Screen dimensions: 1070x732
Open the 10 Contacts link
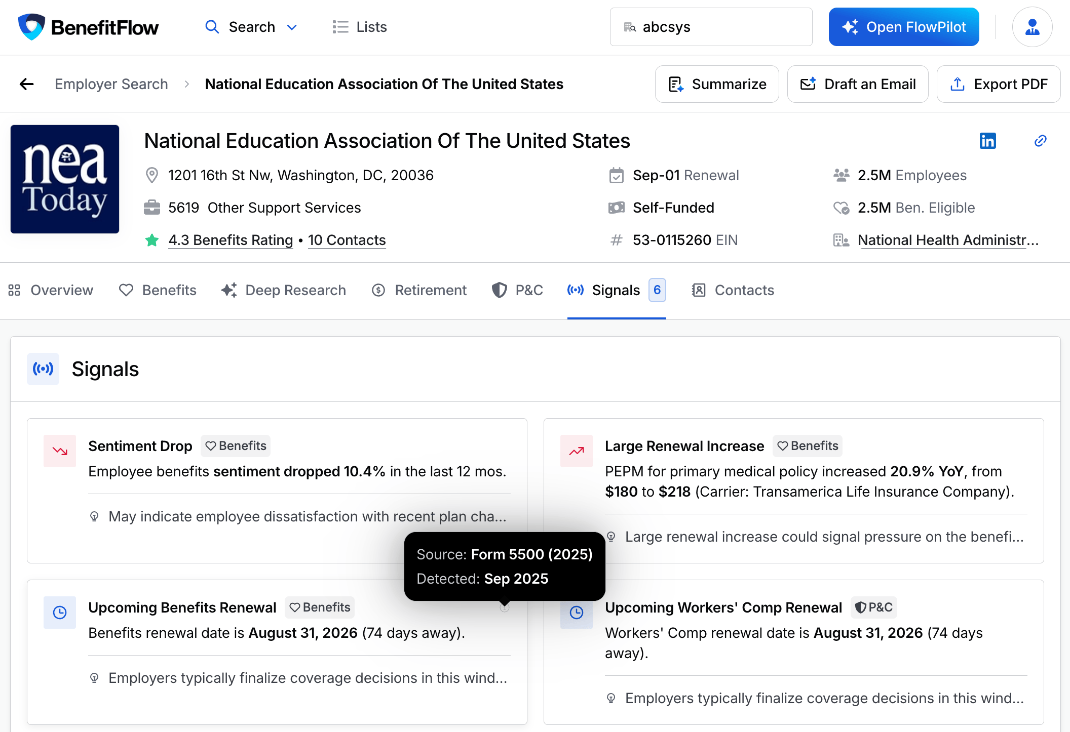(x=347, y=240)
